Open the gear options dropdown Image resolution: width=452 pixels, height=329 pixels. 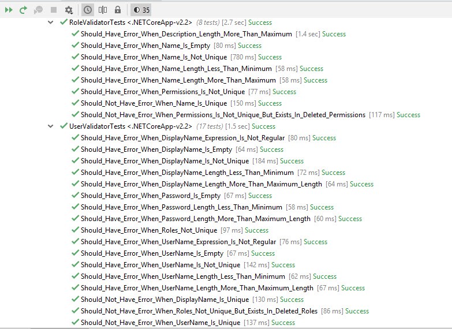[x=69, y=10]
